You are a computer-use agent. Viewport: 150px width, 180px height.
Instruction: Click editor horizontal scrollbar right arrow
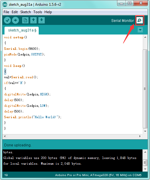tap(140, 136)
